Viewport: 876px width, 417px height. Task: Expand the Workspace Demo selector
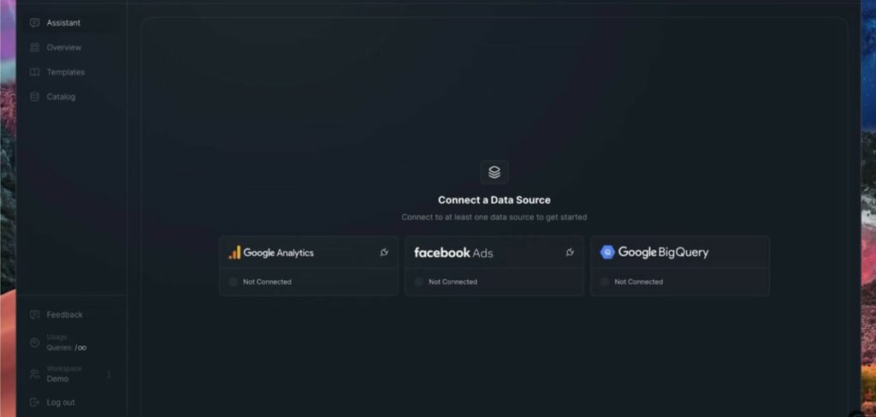point(65,374)
